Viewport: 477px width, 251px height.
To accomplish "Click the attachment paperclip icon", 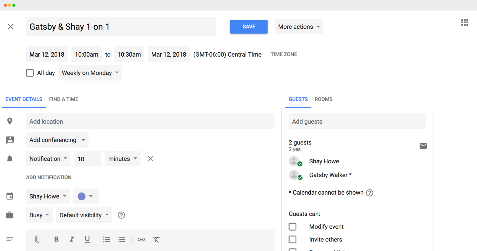I will tap(37, 239).
